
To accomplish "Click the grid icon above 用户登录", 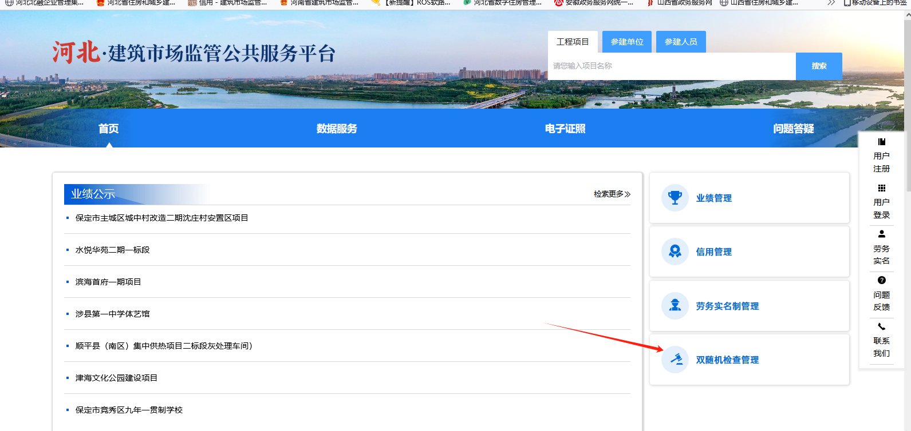I will [882, 188].
